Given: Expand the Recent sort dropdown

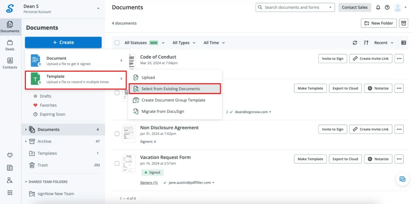Looking at the screenshot, I should pos(383,43).
